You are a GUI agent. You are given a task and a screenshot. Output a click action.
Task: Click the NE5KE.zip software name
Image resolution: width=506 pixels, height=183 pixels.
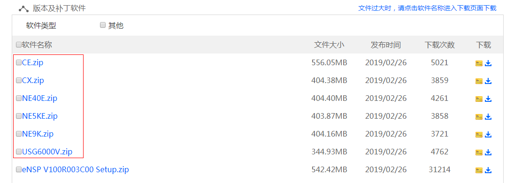(x=40, y=116)
